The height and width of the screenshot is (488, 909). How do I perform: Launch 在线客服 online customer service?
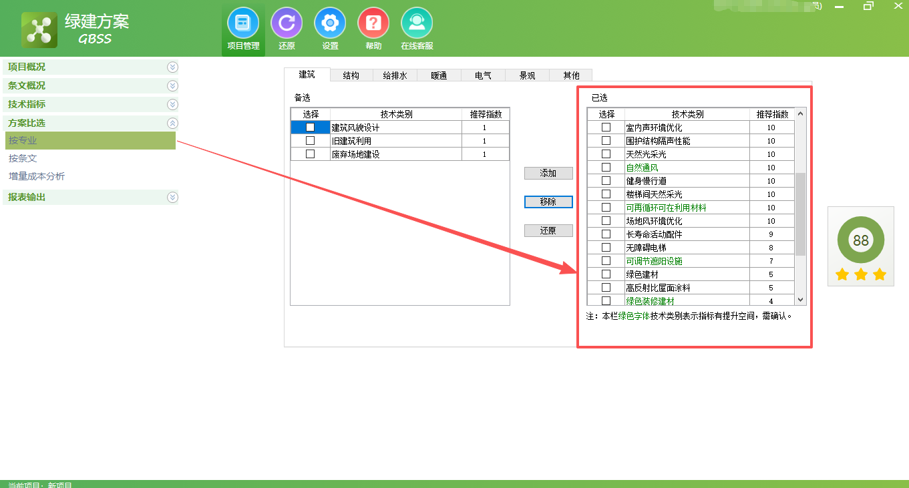[x=416, y=28]
